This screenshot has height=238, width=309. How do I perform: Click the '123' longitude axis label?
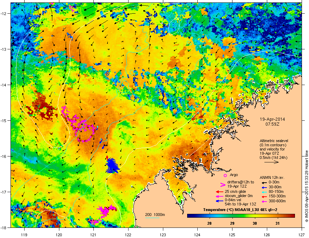163,234
